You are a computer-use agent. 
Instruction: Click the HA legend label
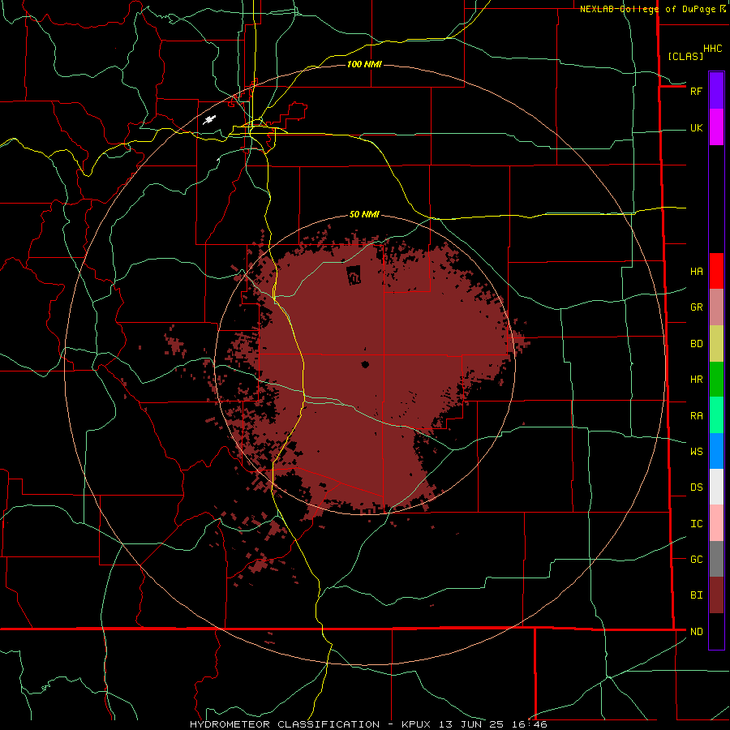tap(697, 271)
